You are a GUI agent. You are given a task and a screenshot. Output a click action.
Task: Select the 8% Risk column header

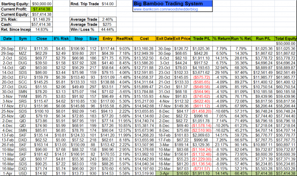61,38
